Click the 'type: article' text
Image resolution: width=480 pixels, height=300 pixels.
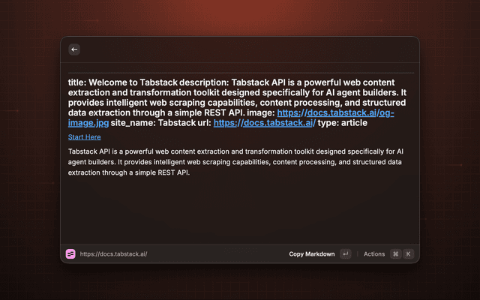[x=343, y=123]
